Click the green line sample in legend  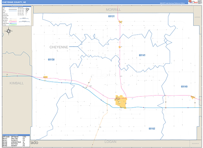(x=13, y=25)
